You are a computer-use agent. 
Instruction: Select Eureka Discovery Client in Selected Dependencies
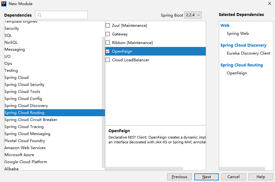click(248, 53)
